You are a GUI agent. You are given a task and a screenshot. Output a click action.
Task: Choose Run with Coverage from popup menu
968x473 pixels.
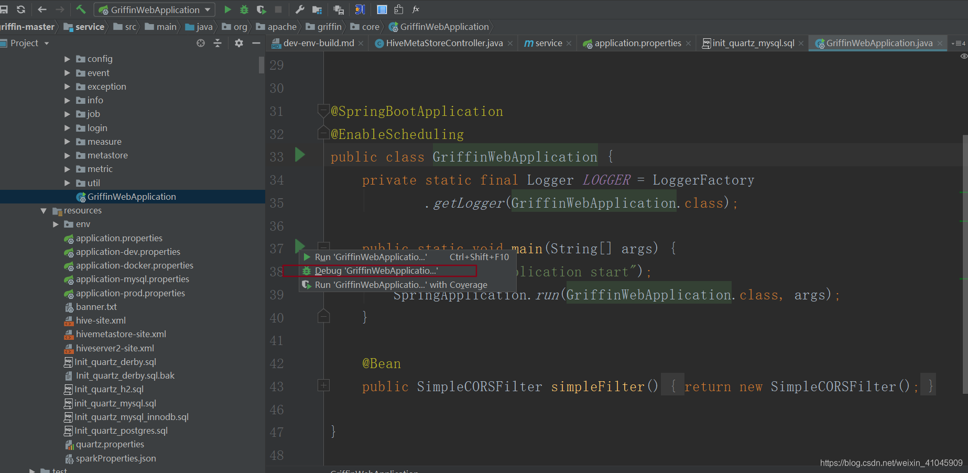pyautogui.click(x=407, y=285)
